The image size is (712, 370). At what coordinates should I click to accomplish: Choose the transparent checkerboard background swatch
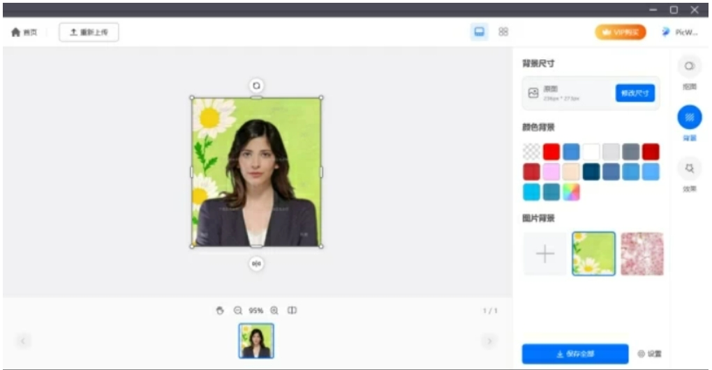[531, 152]
